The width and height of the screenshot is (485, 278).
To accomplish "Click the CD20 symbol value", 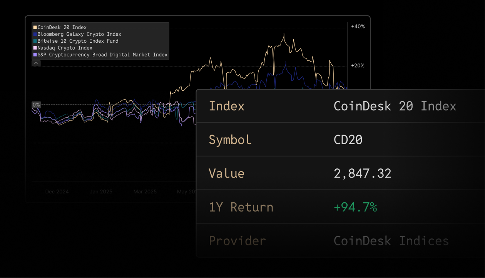I will click(348, 140).
